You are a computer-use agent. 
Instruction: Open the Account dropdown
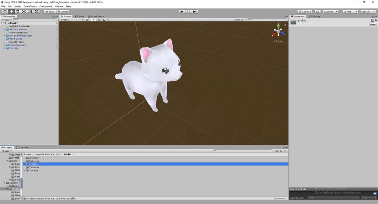(330, 11)
